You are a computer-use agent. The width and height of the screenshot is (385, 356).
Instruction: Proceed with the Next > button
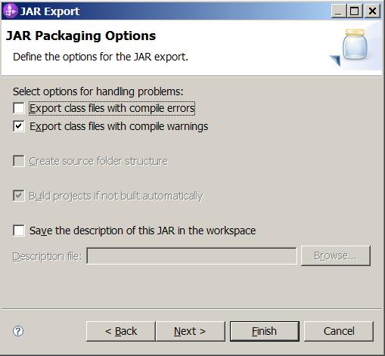[190, 331]
